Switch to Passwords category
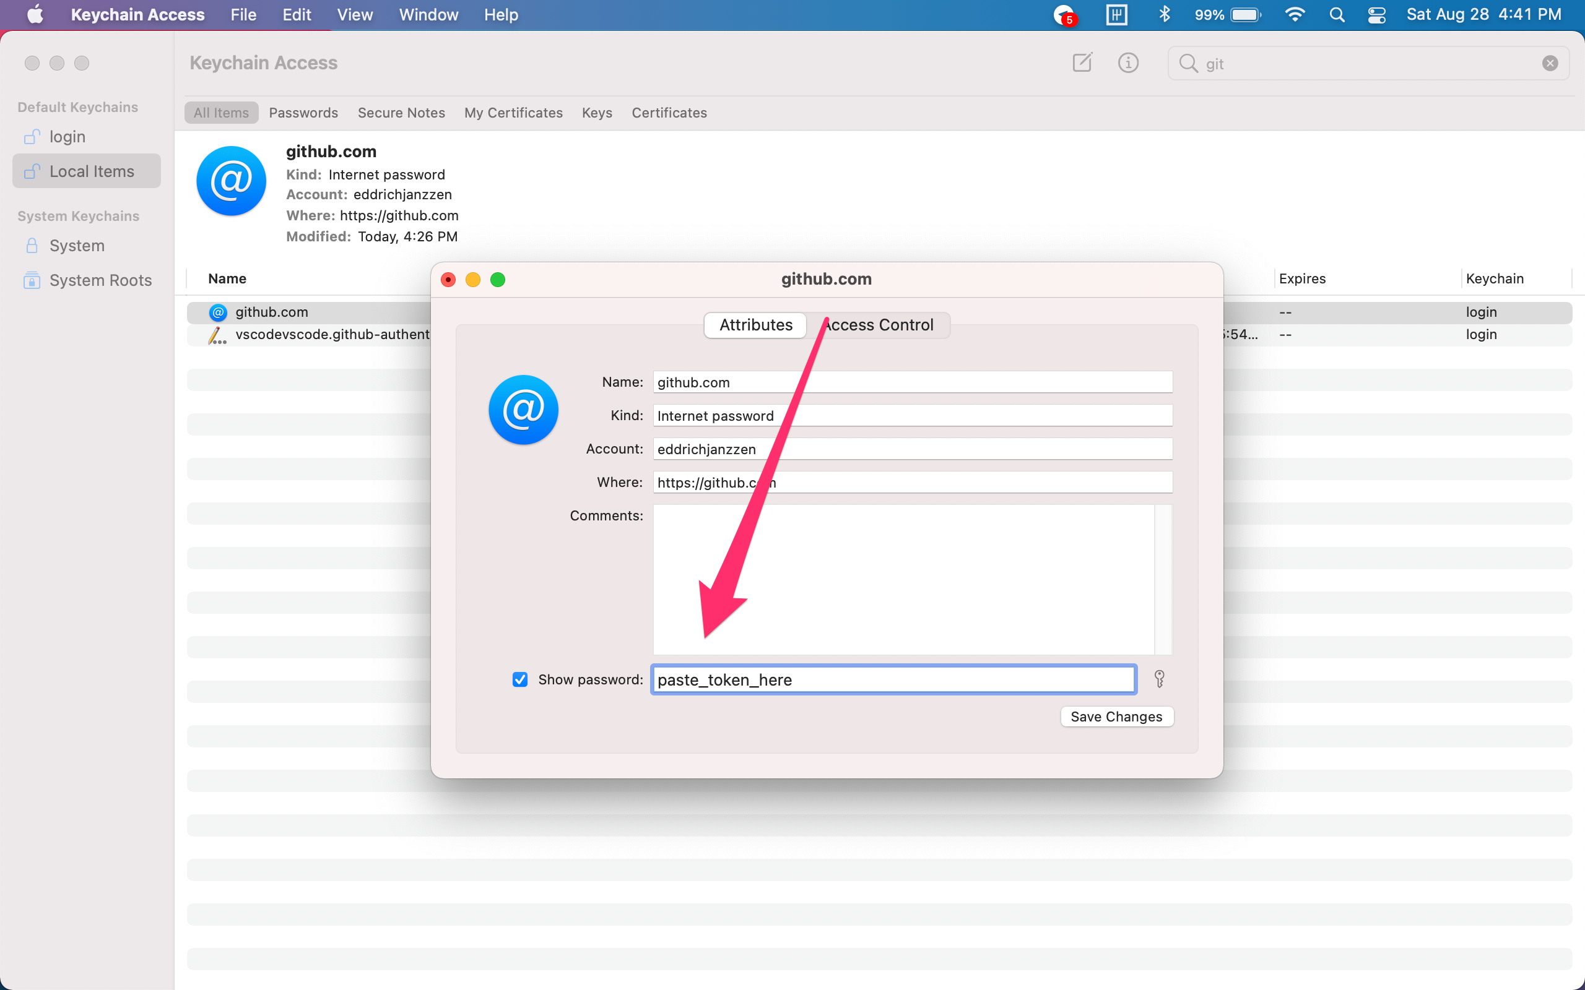Screen dimensions: 1585x990 click(303, 113)
